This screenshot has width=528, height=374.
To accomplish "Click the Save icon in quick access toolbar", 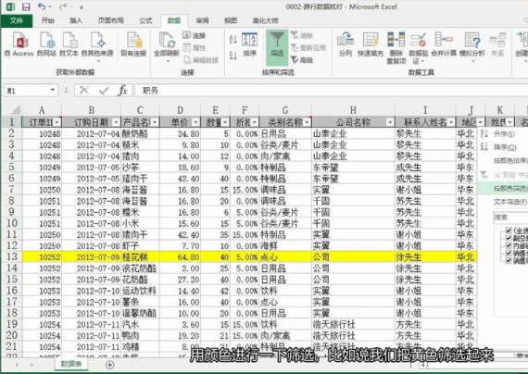I will [26, 6].
